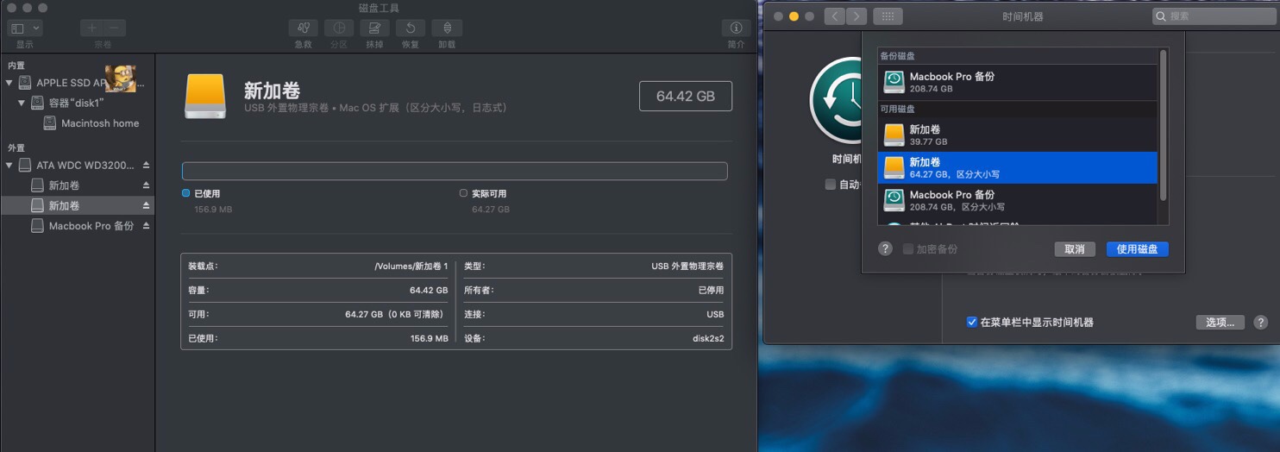Check the 加密备份 encrypt backup box
The height and width of the screenshot is (452, 1280).
(907, 249)
